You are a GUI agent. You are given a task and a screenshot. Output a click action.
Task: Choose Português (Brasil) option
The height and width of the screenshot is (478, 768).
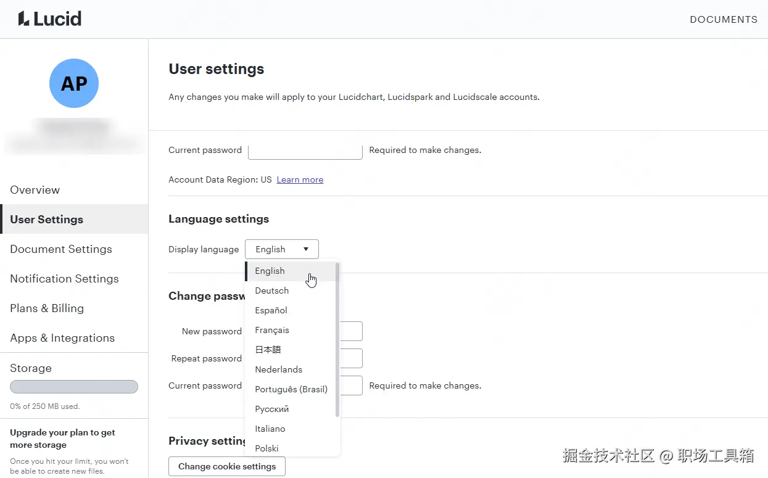[x=291, y=389]
